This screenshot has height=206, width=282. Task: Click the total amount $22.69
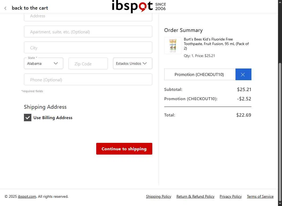click(x=243, y=115)
